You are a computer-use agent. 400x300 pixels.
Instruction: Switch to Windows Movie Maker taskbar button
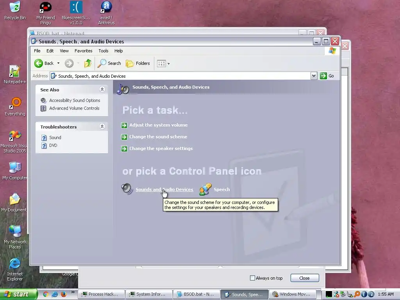(x=292, y=294)
